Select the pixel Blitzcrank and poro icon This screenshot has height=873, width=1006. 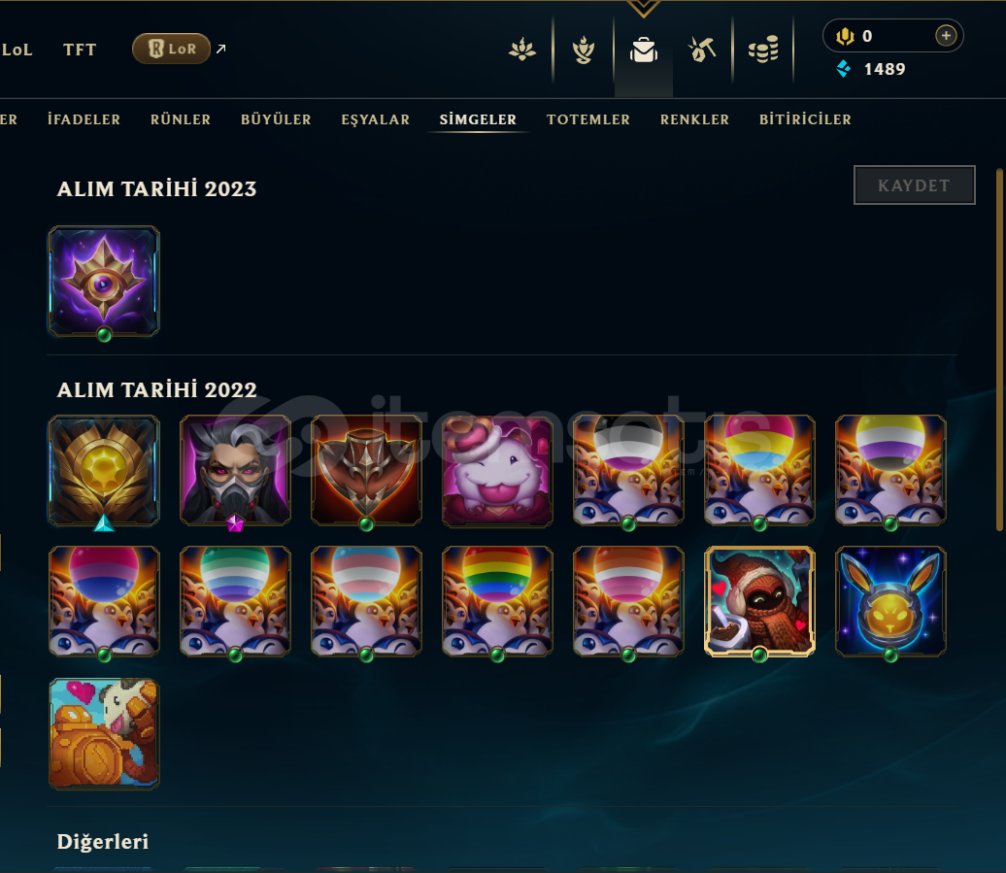pyautogui.click(x=104, y=733)
